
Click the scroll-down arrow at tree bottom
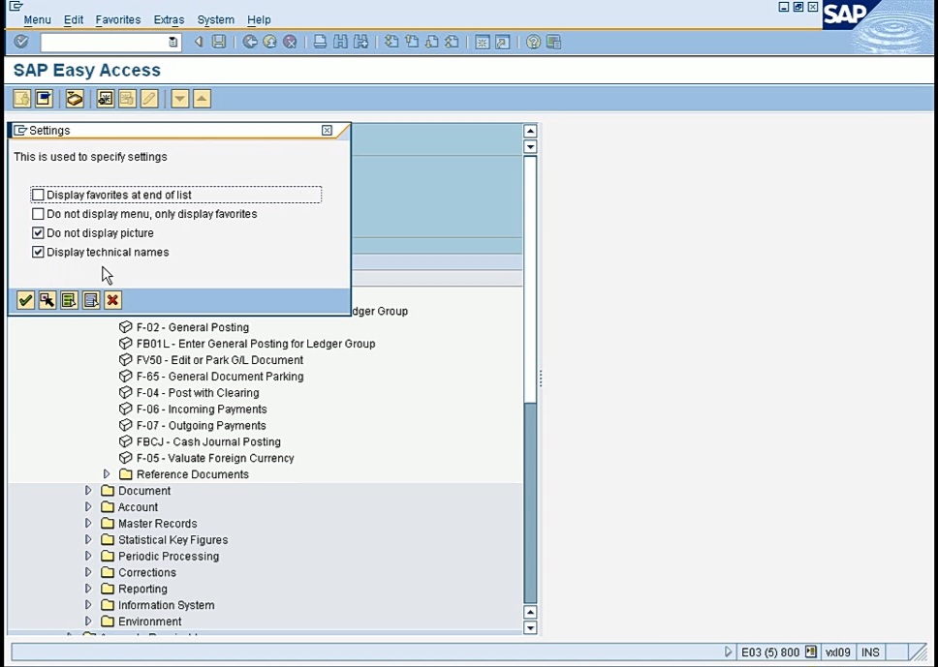(x=530, y=627)
